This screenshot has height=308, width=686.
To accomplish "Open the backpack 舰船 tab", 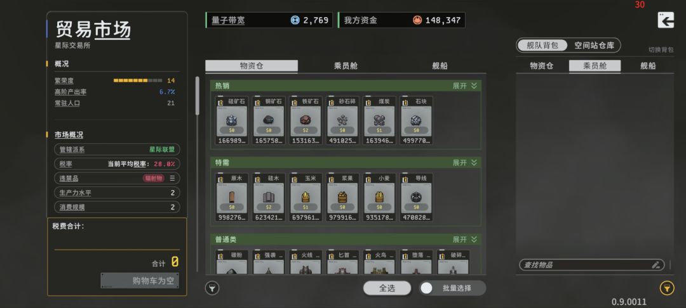I will pos(648,66).
